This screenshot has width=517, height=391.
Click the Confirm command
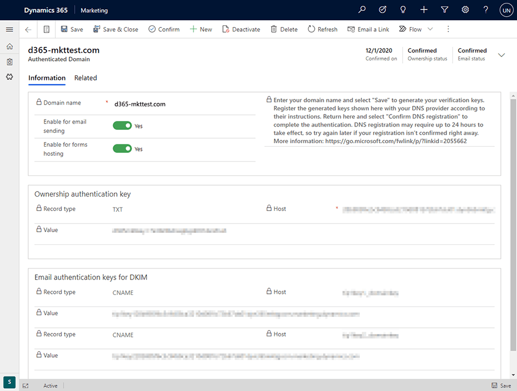(x=164, y=29)
